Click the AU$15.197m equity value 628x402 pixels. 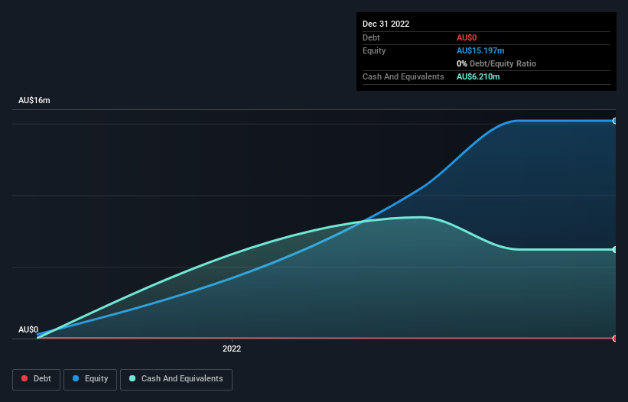pyautogui.click(x=480, y=50)
